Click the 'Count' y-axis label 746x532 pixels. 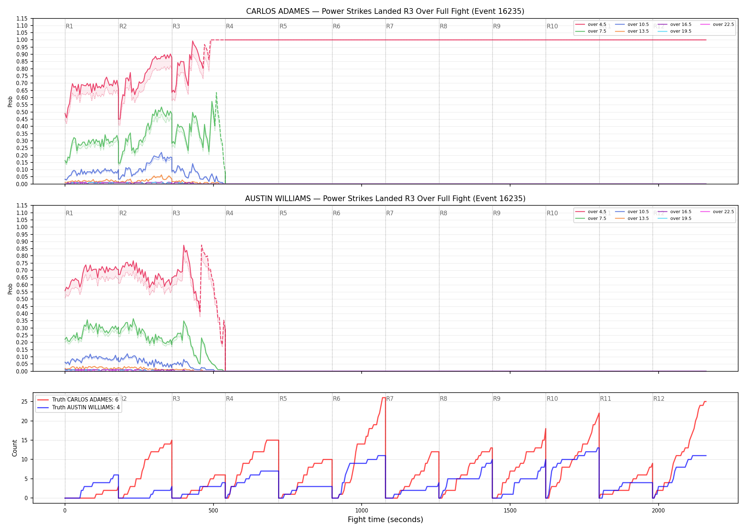(x=15, y=448)
